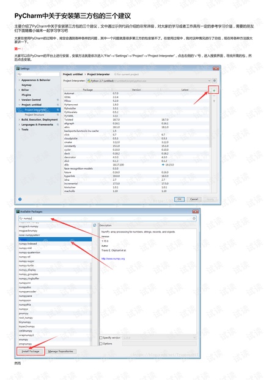Select the highlighted numpy package
Image resolution: width=269 pixels, height=380 pixels.
click(x=55, y=239)
